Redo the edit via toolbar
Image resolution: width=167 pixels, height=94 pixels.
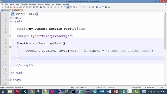coord(37,7)
